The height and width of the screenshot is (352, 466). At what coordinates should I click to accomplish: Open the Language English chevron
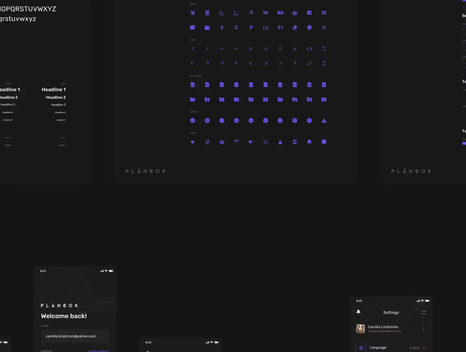pyautogui.click(x=424, y=348)
